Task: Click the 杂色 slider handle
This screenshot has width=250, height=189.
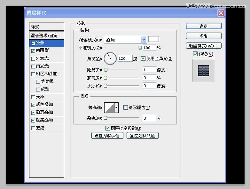Action: click(x=106, y=118)
